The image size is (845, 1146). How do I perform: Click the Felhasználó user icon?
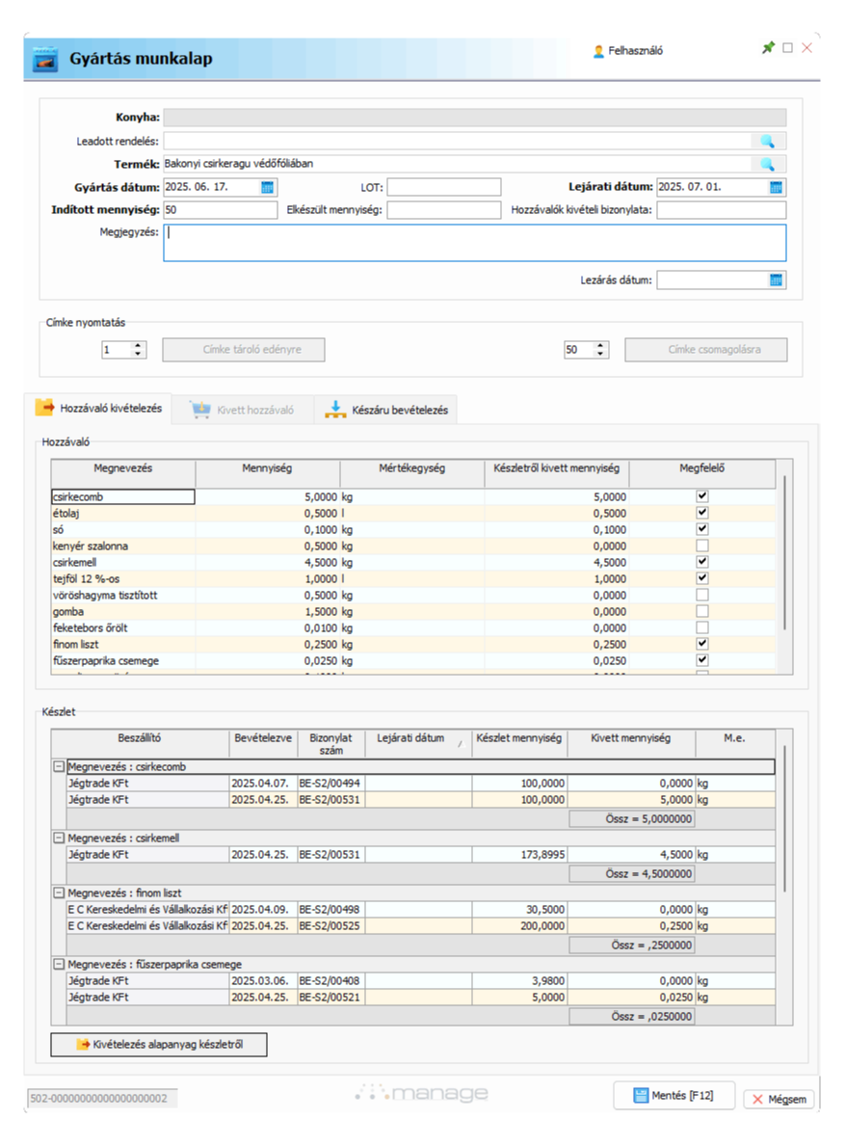click(598, 51)
